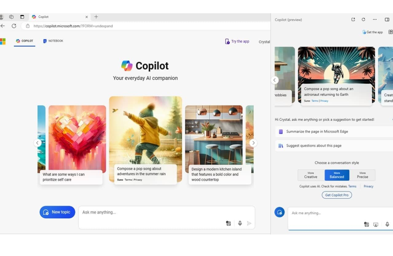Collapse the sidebar suggestions with the left chevron
Screen dimensions: 393x256
[274, 80]
